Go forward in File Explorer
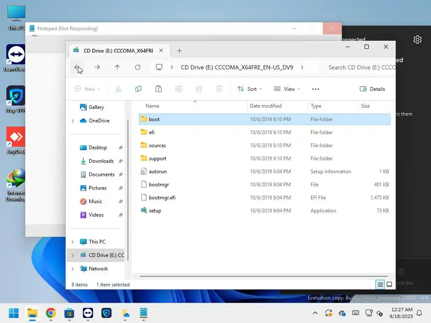 (97, 67)
